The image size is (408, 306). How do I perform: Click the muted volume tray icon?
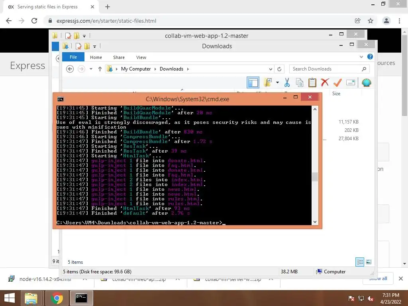[371, 298]
